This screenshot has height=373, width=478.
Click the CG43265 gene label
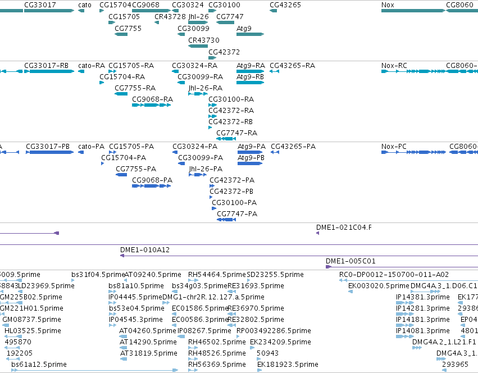285,5
